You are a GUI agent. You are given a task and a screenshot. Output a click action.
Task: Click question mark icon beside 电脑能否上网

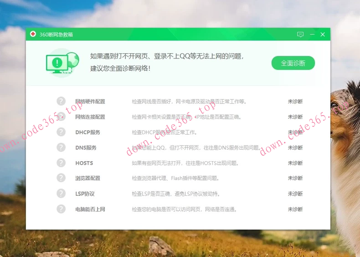(61, 209)
